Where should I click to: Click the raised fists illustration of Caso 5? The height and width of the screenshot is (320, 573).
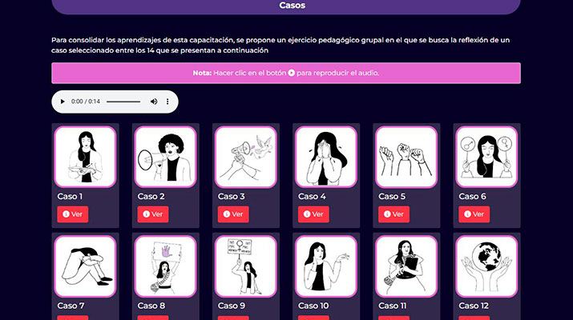click(x=406, y=157)
